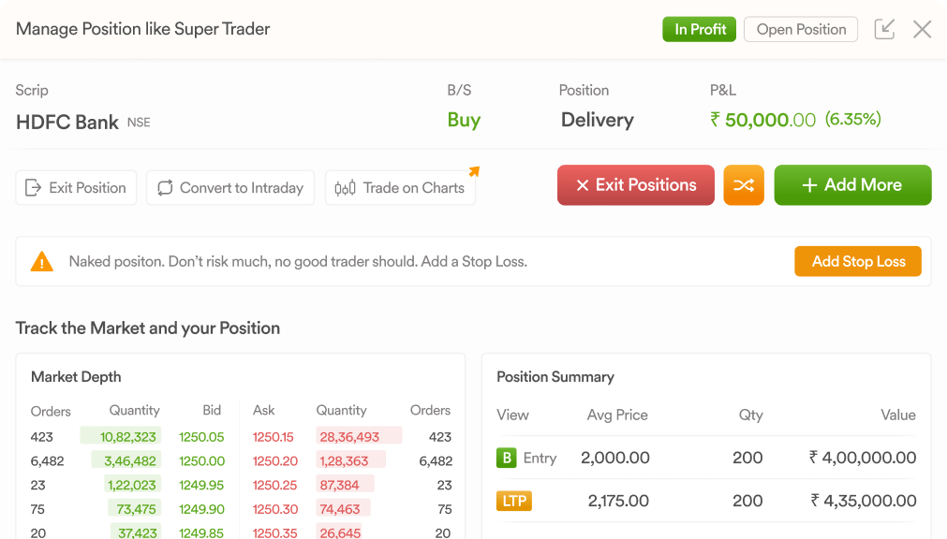Click the ask price 1250.30

click(x=274, y=509)
